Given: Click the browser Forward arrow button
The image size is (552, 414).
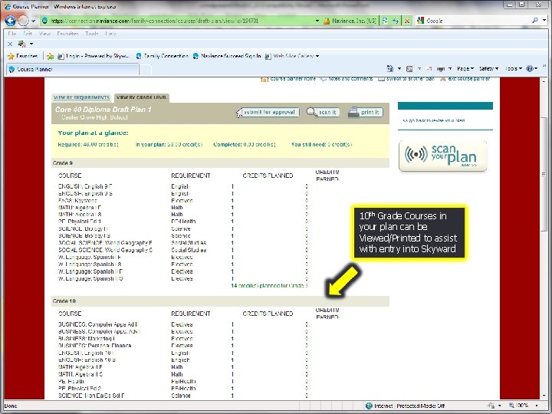Looking at the screenshot, I should [23, 21].
